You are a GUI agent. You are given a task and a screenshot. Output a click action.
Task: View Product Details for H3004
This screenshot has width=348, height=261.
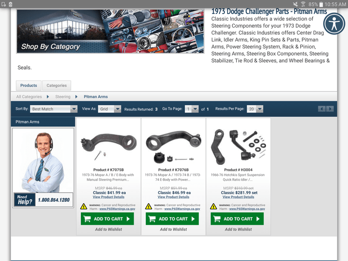[x=238, y=197]
